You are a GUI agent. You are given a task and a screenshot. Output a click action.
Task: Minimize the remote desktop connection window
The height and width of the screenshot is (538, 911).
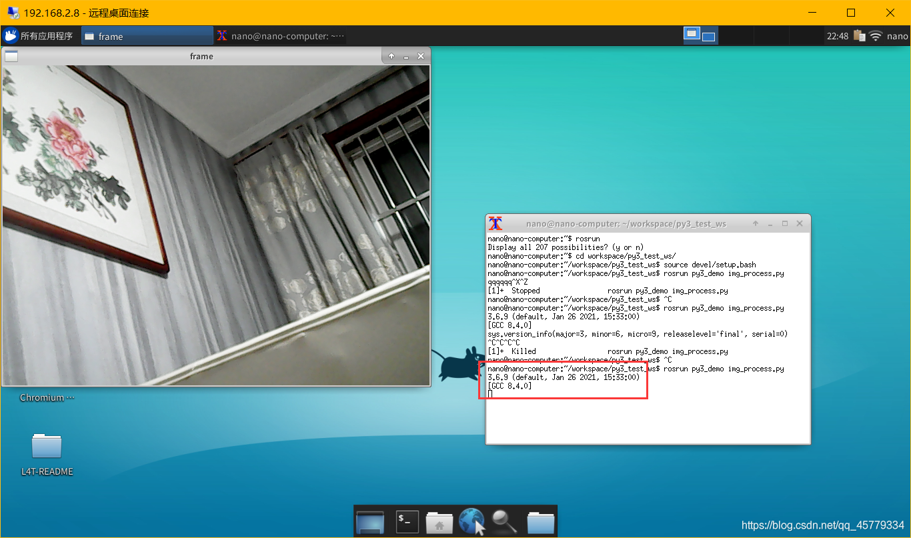[x=812, y=13]
